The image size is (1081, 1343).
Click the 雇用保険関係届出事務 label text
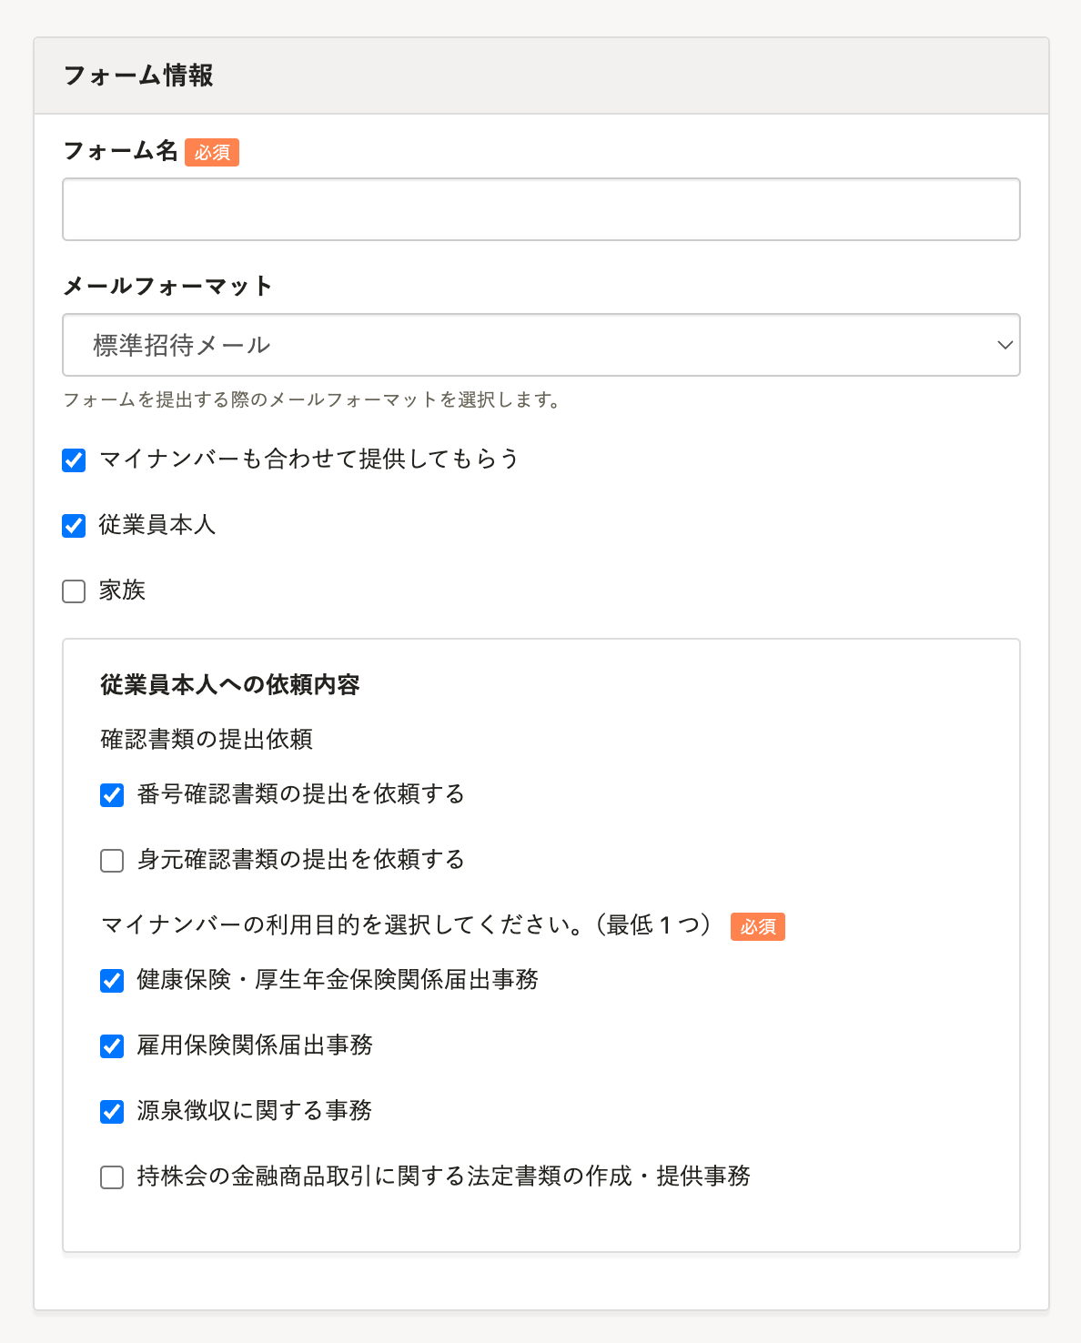(255, 1045)
